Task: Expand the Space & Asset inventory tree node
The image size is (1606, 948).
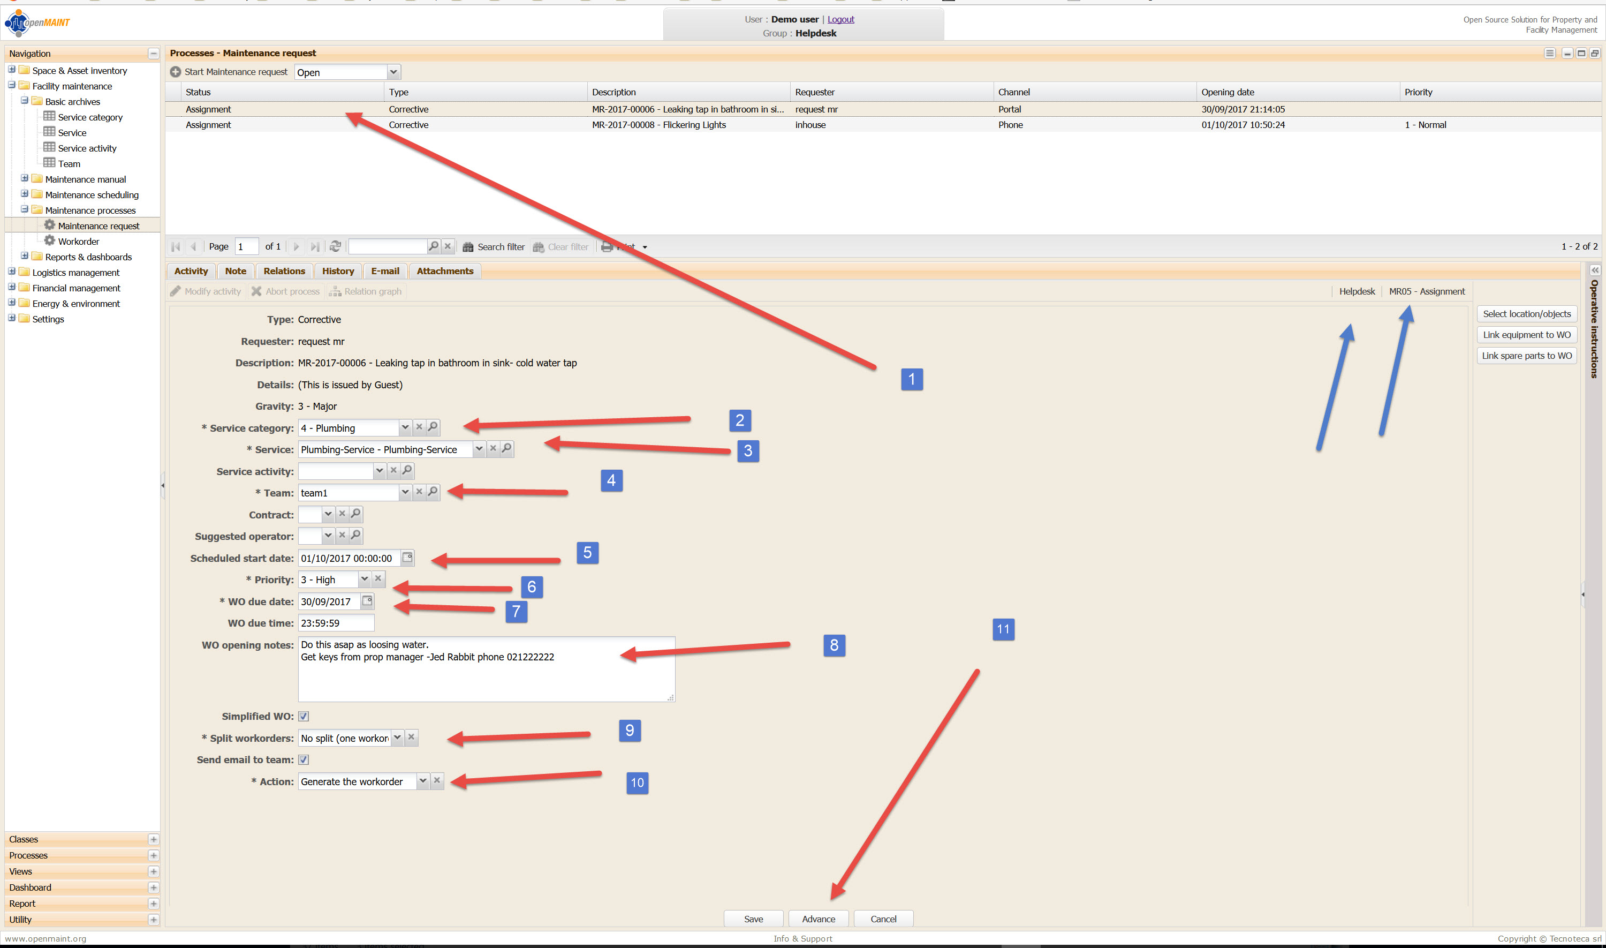Action: tap(11, 70)
